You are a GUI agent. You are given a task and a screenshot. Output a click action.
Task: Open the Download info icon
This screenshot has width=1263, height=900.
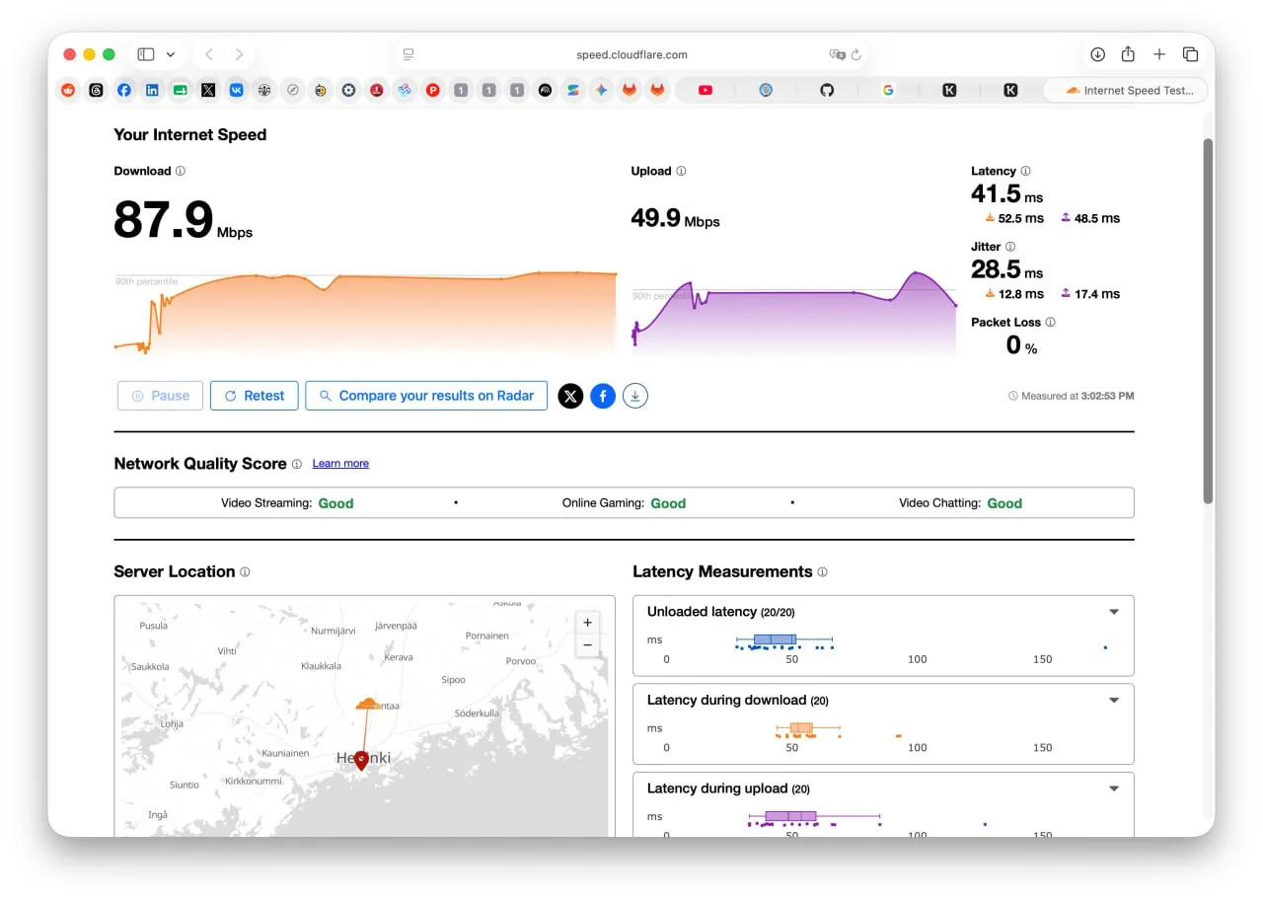coord(181,171)
